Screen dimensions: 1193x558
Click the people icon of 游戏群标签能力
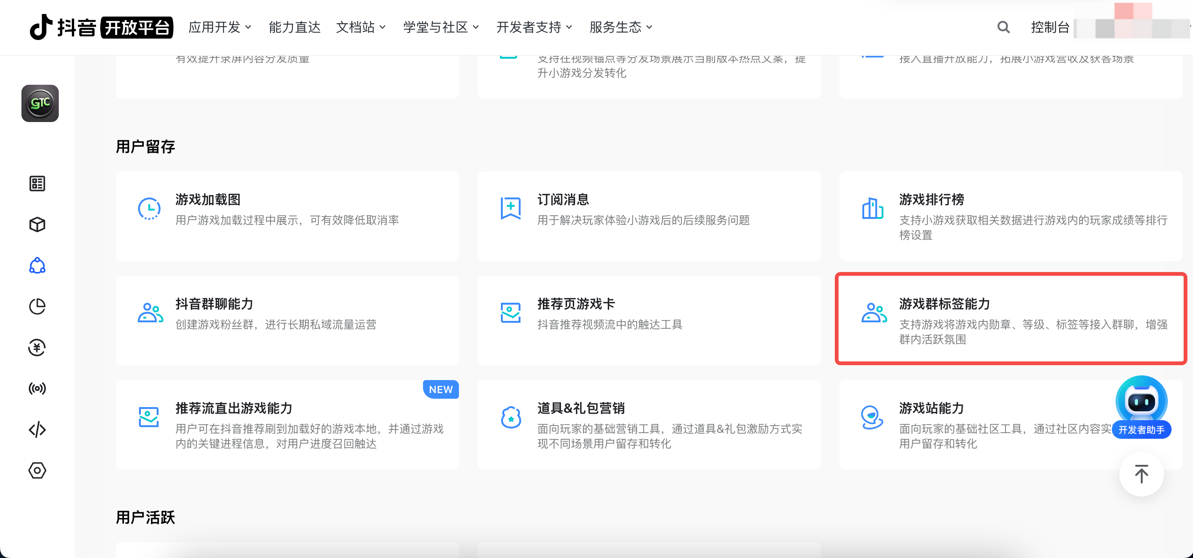[x=874, y=313]
